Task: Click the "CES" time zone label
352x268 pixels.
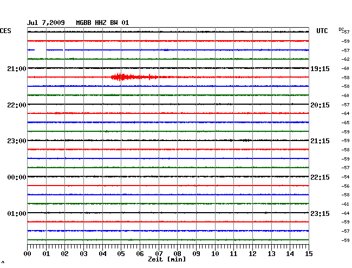Action: 5,31
